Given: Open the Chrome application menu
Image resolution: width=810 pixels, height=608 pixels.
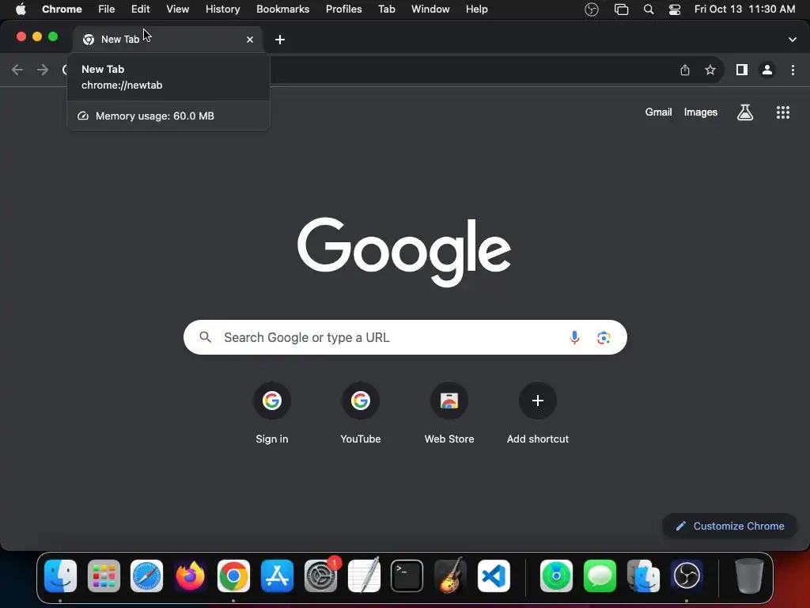Looking at the screenshot, I should click(62, 9).
